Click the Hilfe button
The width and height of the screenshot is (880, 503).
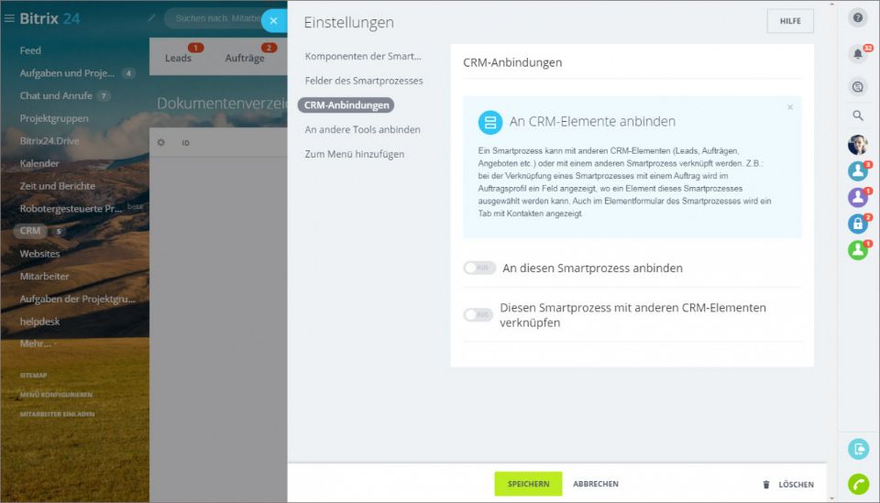point(789,21)
